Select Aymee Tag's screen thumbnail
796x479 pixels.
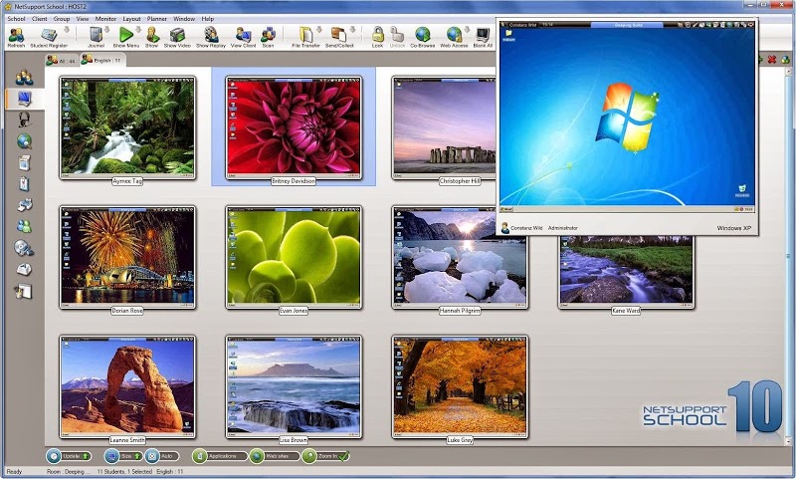point(127,128)
